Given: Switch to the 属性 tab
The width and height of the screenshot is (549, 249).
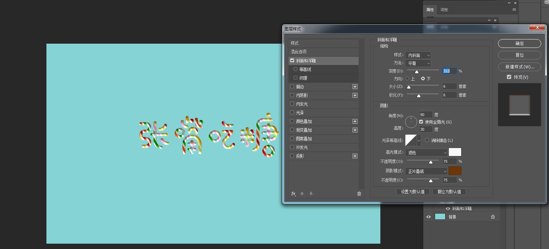Looking at the screenshot, I should pos(430,10).
